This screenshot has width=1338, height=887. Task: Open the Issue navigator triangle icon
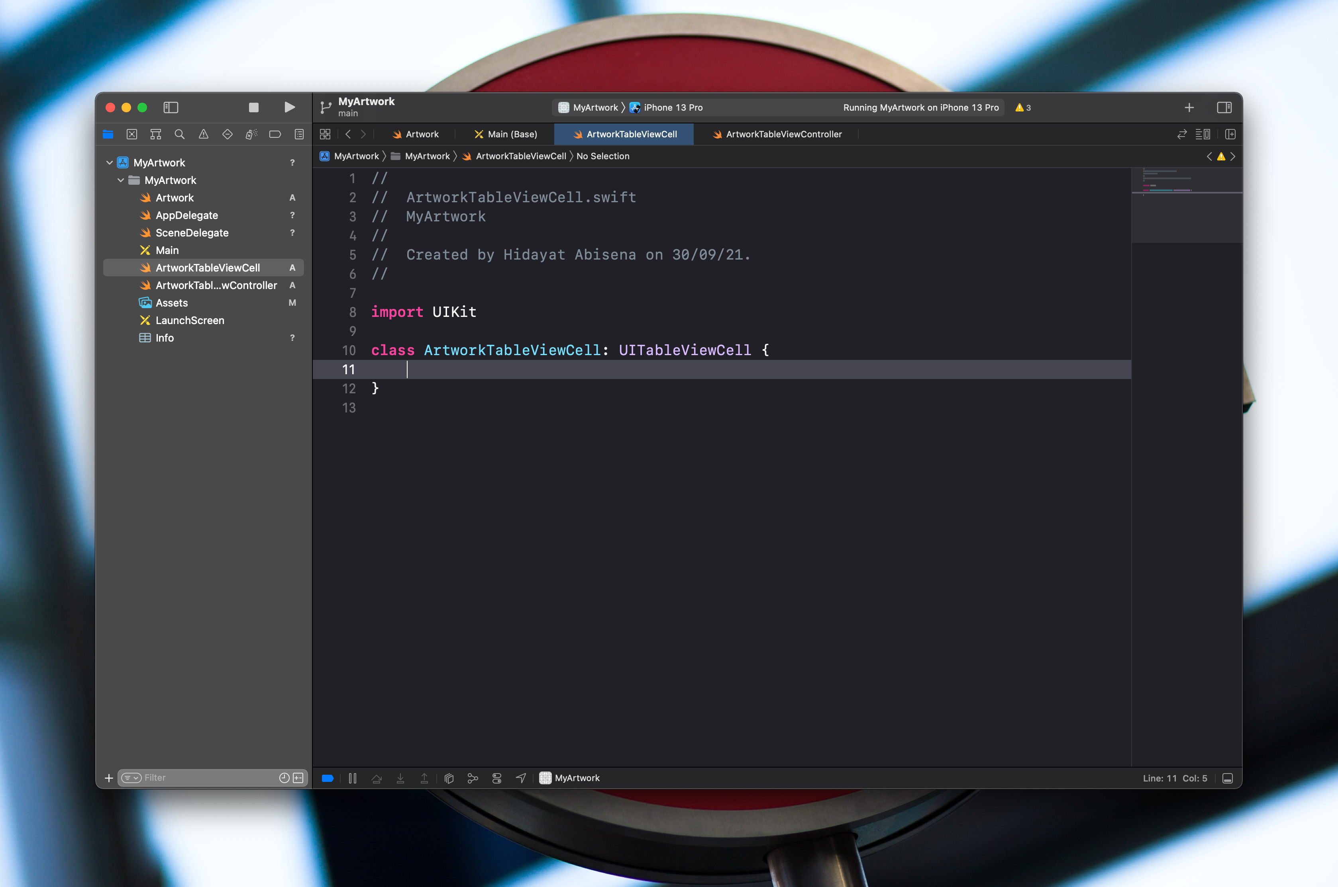click(203, 134)
